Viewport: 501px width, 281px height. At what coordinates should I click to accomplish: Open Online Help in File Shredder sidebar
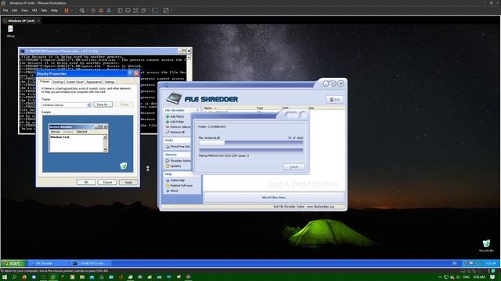pos(175,180)
